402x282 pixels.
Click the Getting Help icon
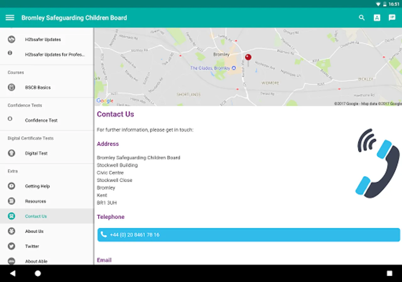(11, 186)
